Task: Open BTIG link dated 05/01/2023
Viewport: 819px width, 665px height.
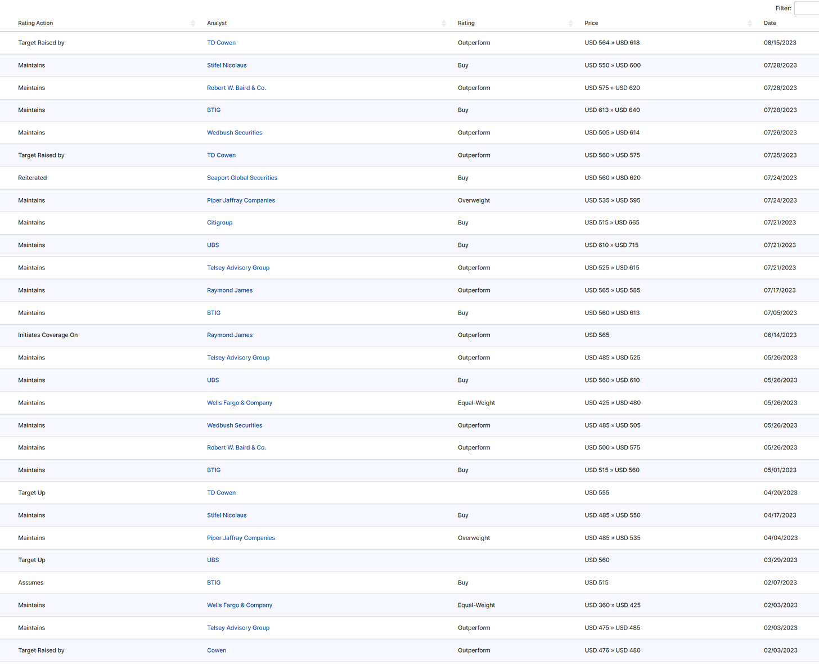Action: [214, 470]
